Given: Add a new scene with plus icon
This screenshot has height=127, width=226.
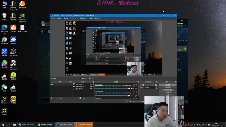Looking at the screenshot, I should [52, 98].
